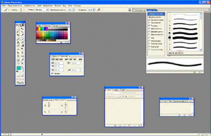This screenshot has height=136, width=211.
Task: Select the Move tool in toolbox
Action: pyautogui.click(x=22, y=29)
